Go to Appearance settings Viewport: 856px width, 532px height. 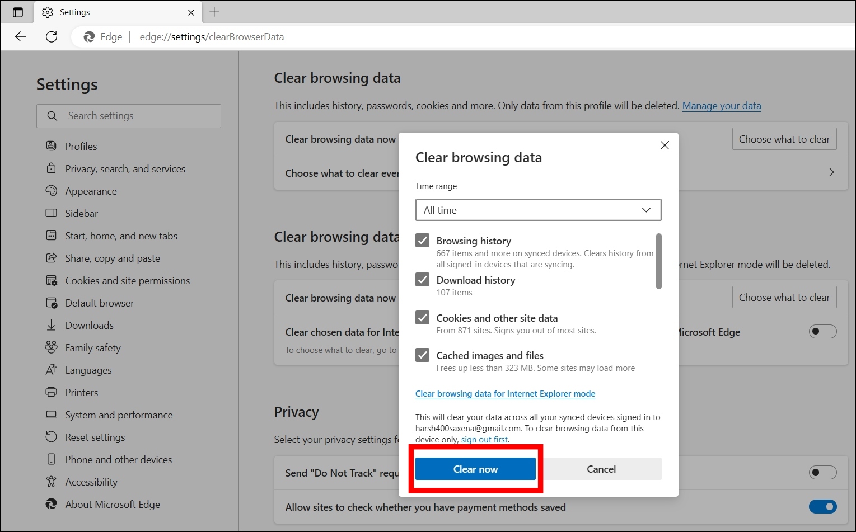(91, 191)
